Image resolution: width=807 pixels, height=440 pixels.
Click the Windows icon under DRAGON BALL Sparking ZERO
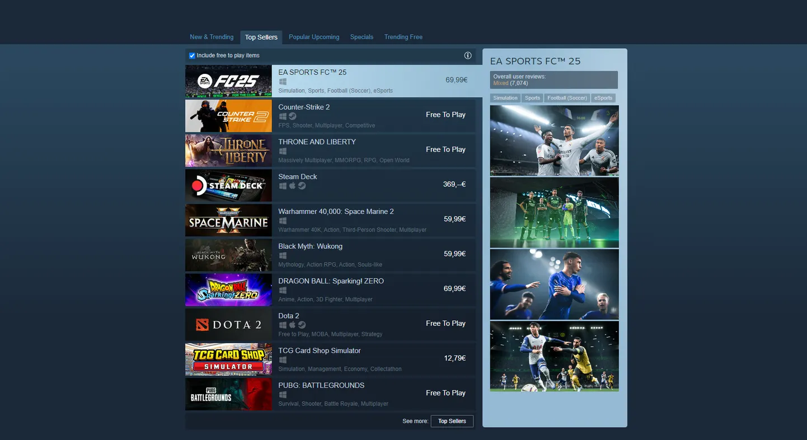(283, 290)
